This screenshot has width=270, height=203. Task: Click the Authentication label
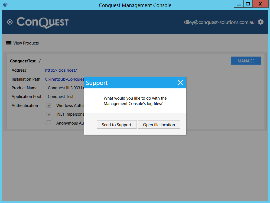(25, 106)
